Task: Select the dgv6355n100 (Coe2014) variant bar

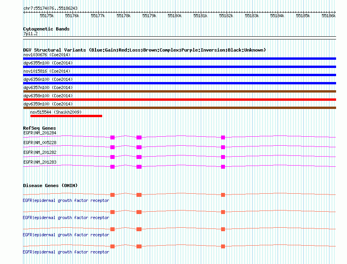Action: point(179,67)
